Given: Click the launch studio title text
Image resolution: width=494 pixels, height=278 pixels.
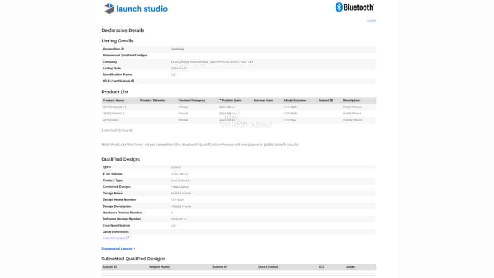Looking at the screenshot, I should (142, 9).
